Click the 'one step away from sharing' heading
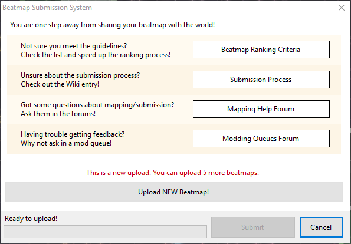This screenshot has width=351, height=244. tap(112, 25)
